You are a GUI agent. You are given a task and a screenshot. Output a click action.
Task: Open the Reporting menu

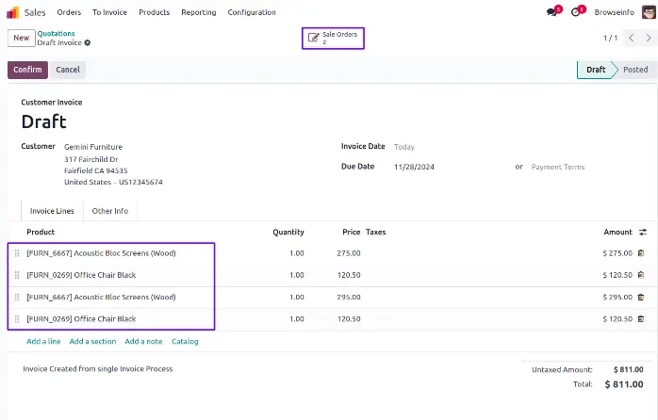198,12
